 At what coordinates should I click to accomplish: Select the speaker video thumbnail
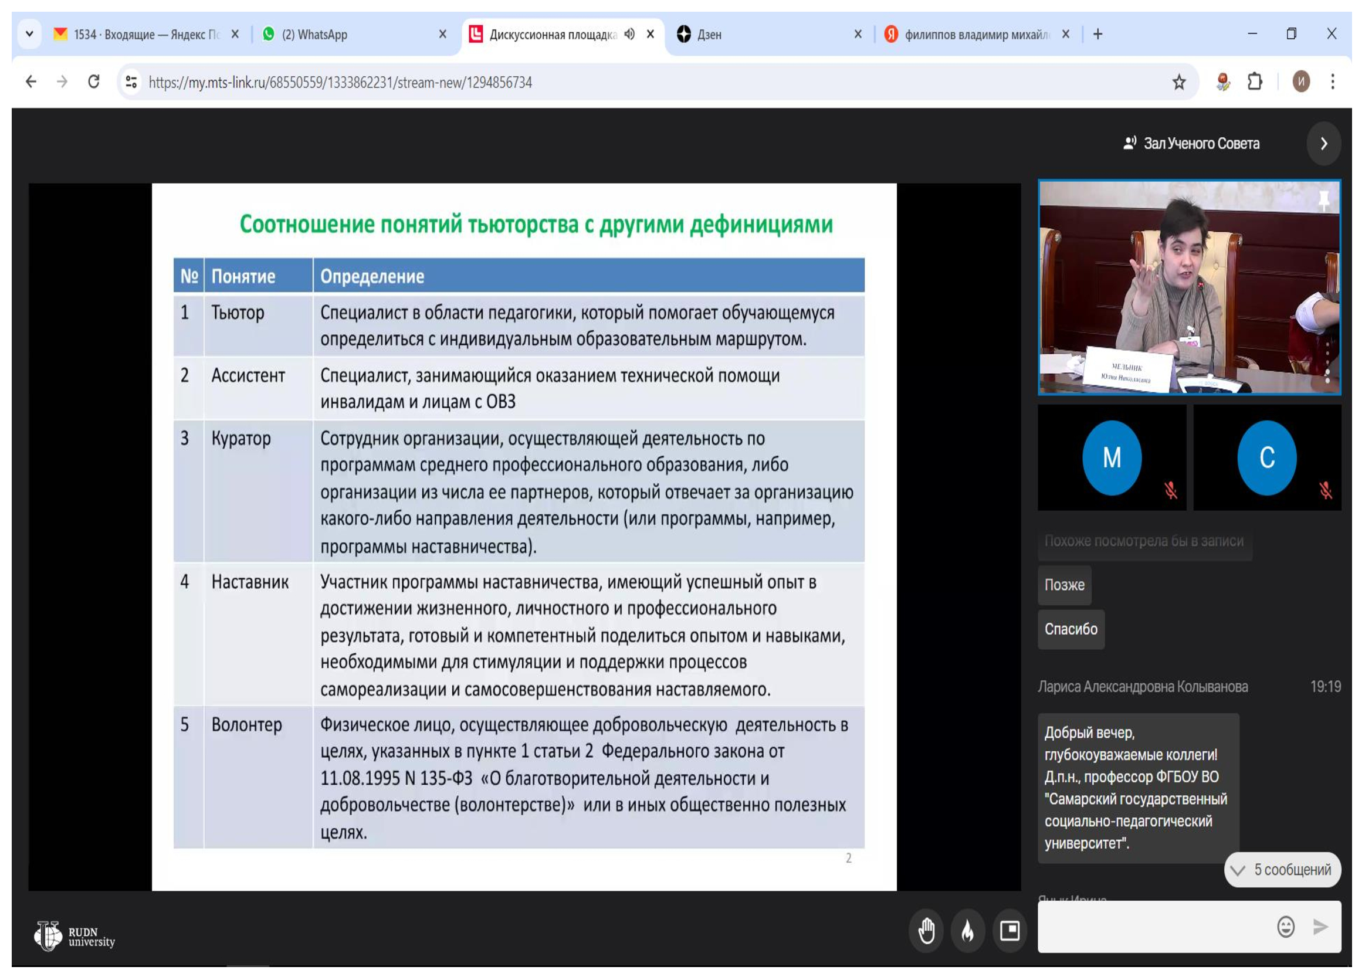click(x=1189, y=288)
